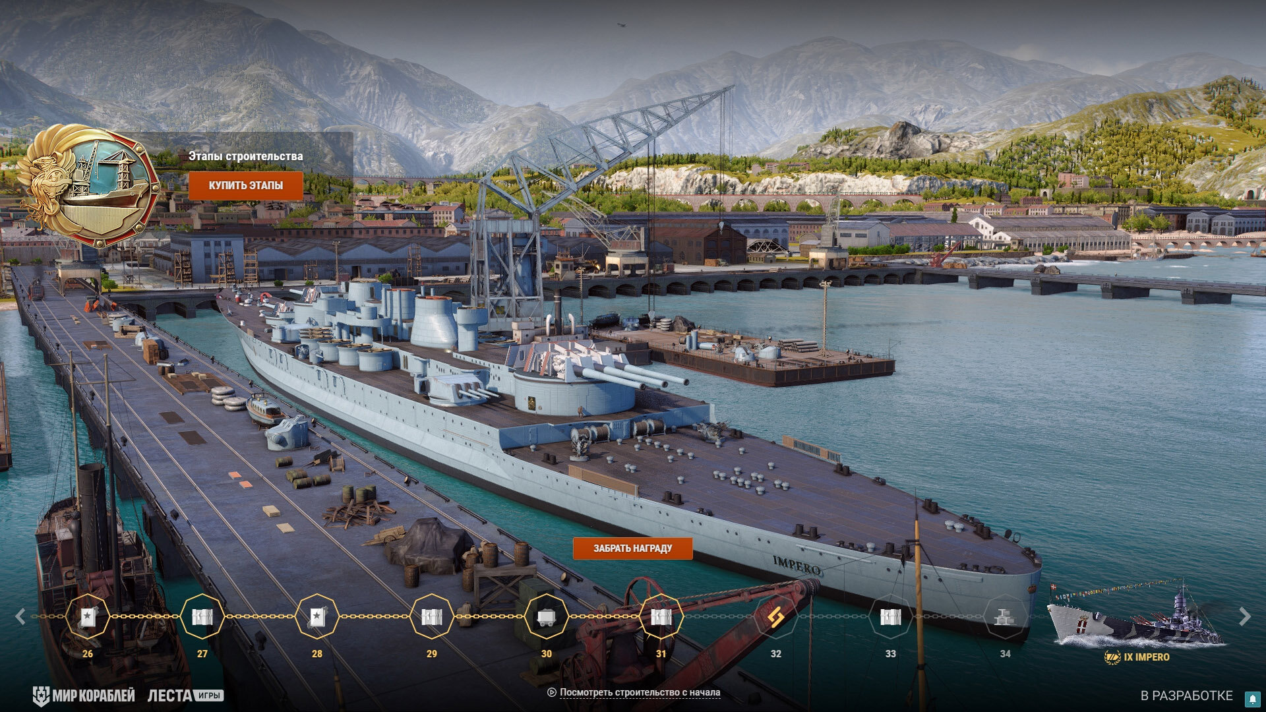Click Посмотреть строительство с начала link
1266x712 pixels.
[x=640, y=692]
